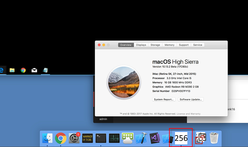Open Activity Monitor in the Dock
Screen dimensions: 248x147
[x=114, y=138]
